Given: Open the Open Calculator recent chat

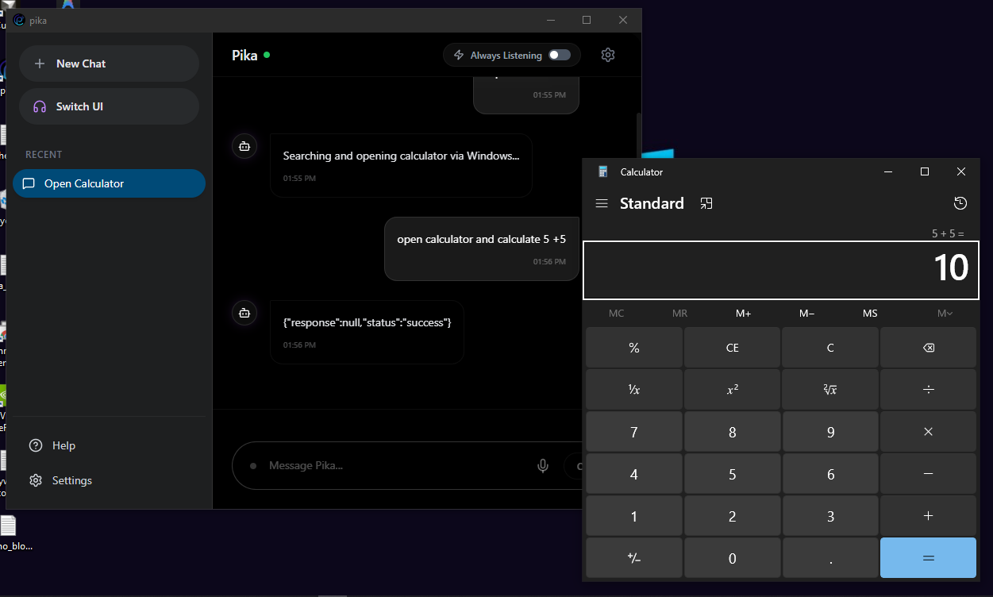Looking at the screenshot, I should (x=109, y=183).
